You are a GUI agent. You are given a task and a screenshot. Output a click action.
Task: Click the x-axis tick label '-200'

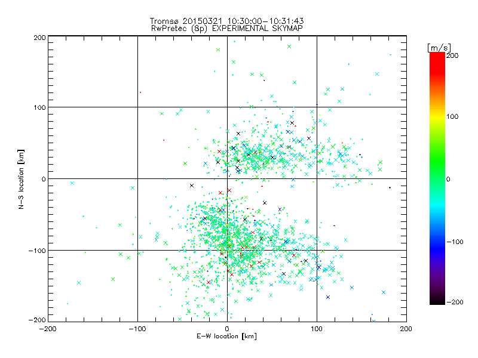pyautogui.click(x=48, y=329)
